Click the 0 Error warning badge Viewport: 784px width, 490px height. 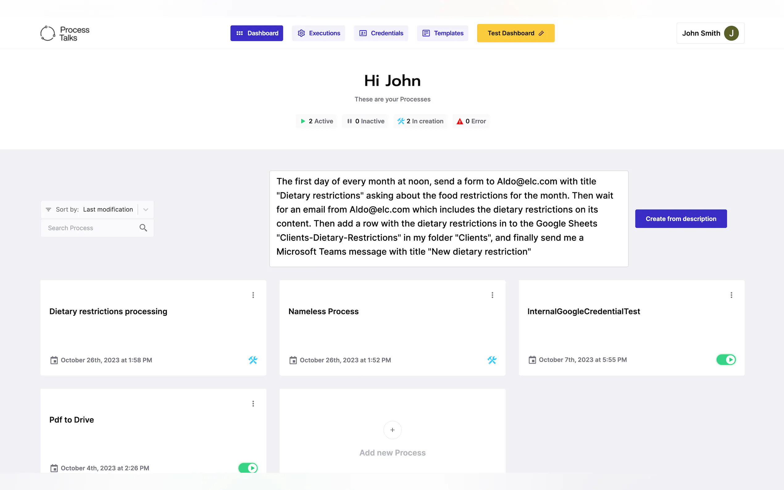click(x=471, y=121)
